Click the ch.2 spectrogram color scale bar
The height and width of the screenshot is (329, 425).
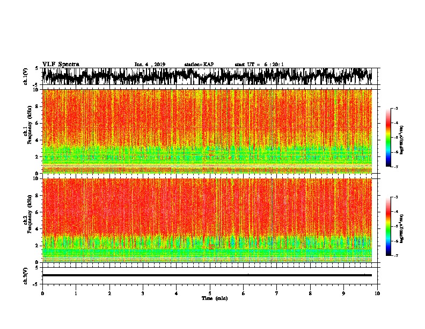[388, 226]
